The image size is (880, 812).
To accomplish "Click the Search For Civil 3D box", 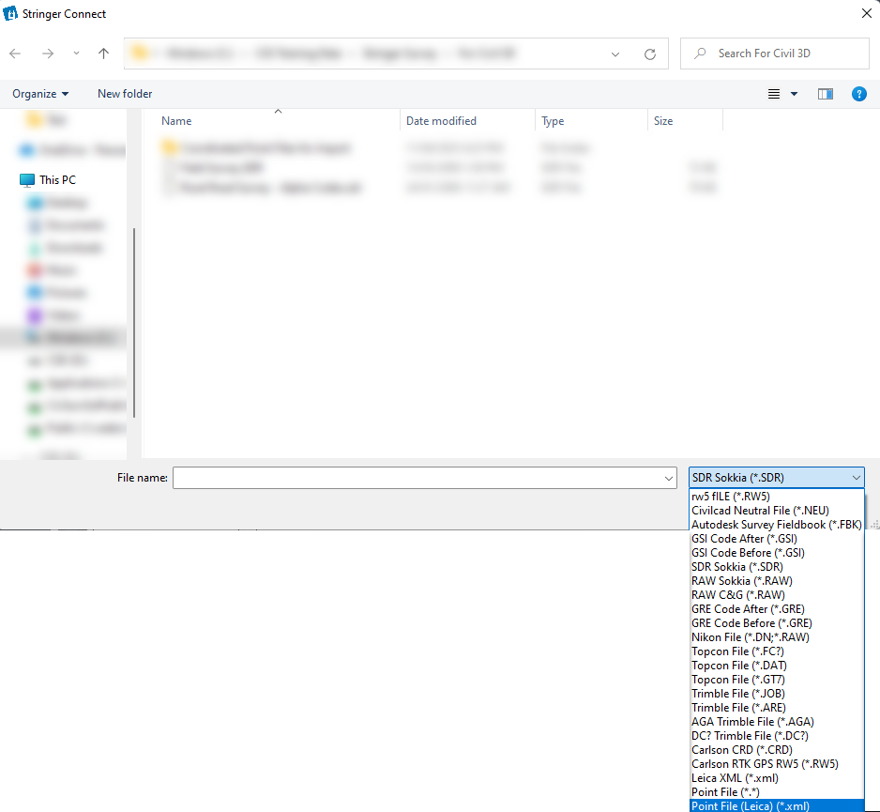I will point(775,54).
